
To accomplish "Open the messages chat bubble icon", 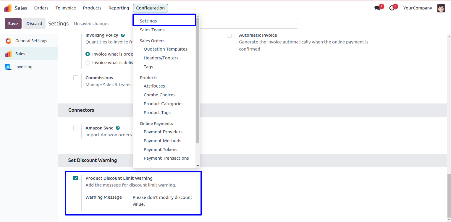I will click(377, 8).
